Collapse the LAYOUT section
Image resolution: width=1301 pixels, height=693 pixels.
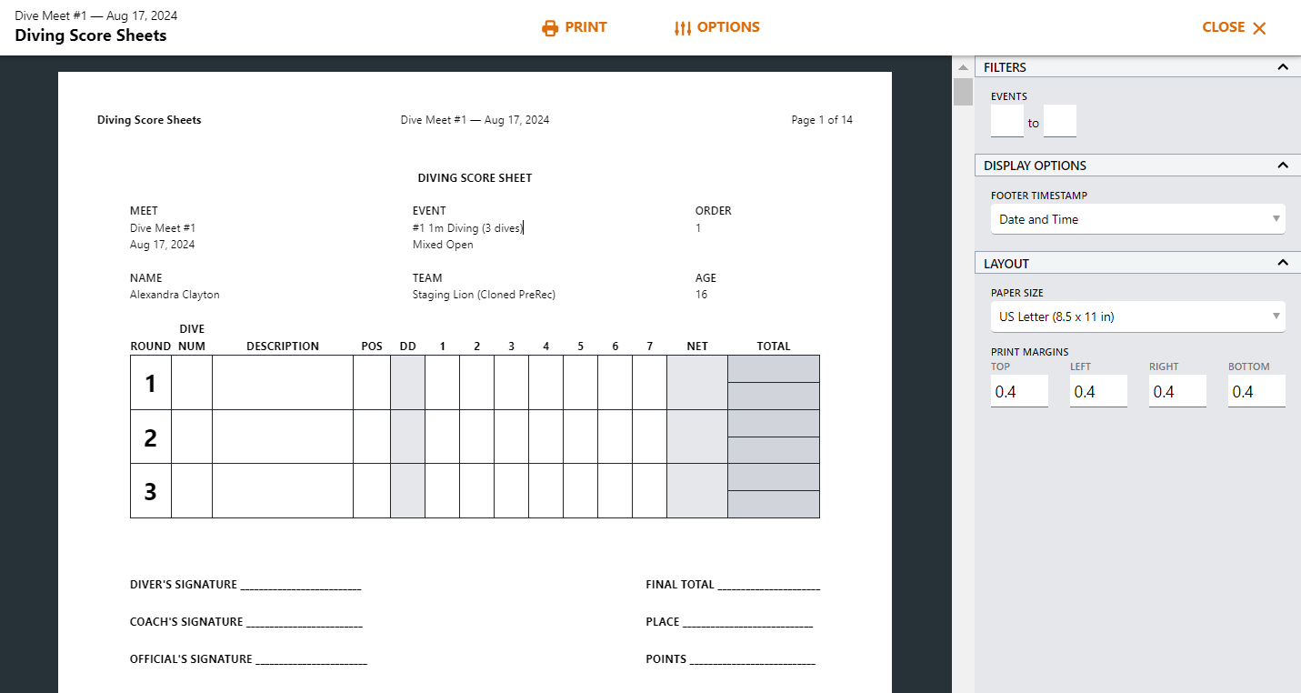point(1283,262)
